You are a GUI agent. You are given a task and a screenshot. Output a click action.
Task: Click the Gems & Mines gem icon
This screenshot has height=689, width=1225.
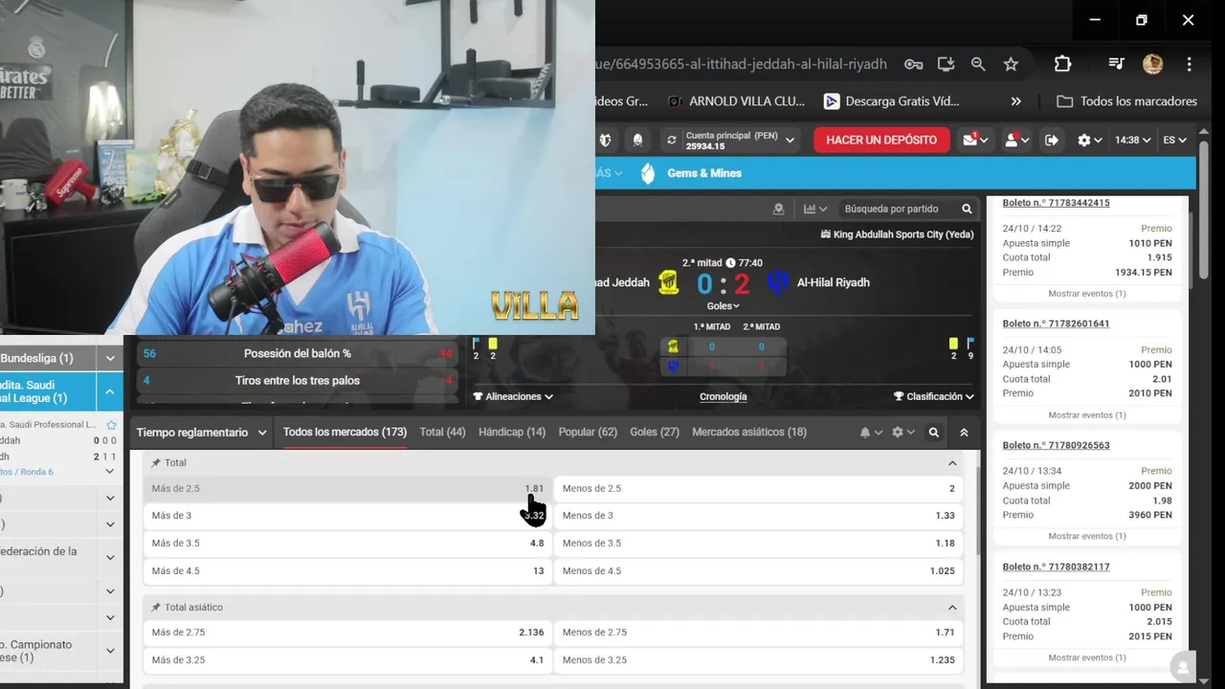click(648, 173)
